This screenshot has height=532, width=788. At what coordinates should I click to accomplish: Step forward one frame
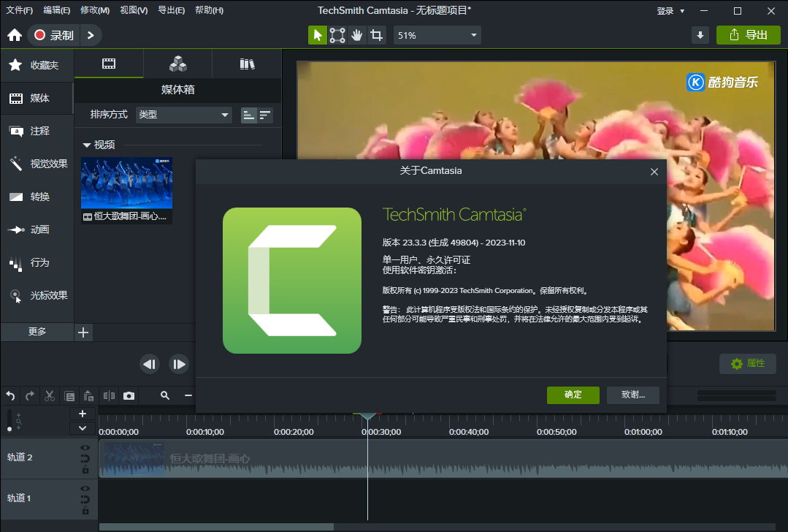click(179, 364)
